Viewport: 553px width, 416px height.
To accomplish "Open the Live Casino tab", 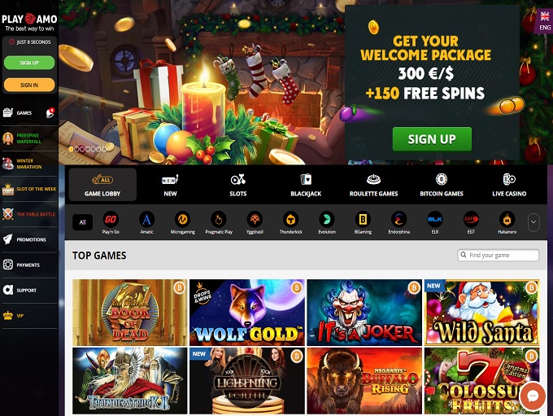I will (509, 185).
